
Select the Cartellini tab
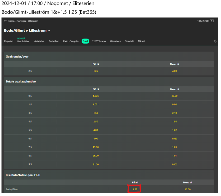pos(53,41)
